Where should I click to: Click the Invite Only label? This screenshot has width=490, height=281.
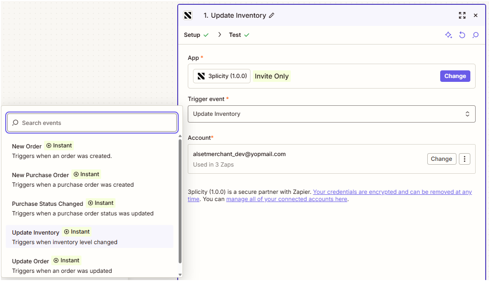point(272,76)
